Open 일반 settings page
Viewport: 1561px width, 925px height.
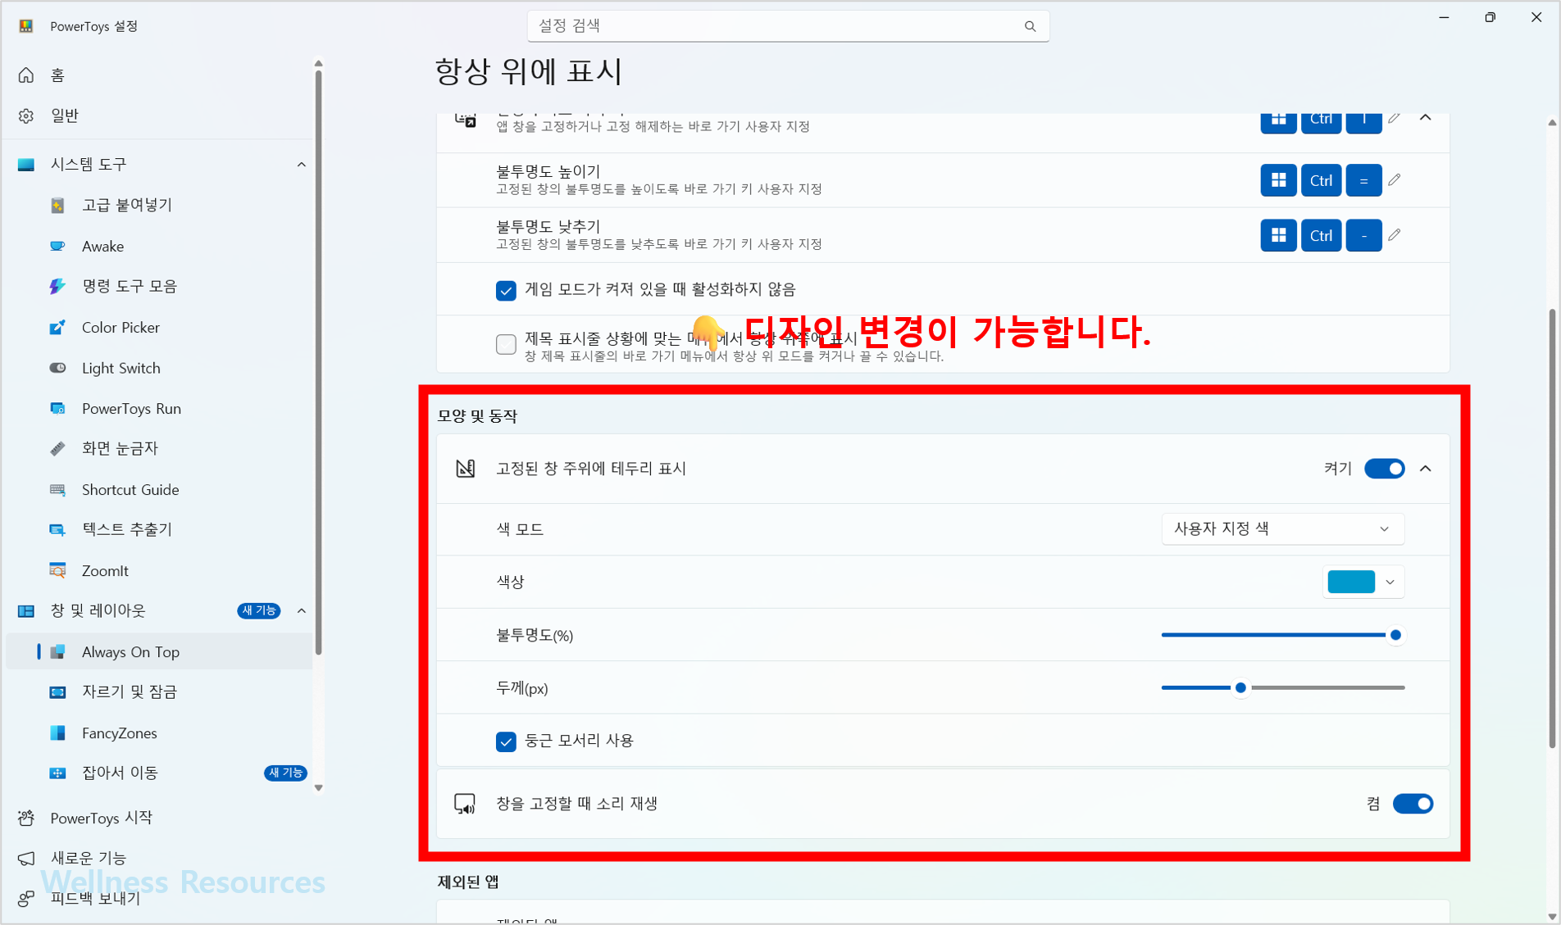(x=160, y=116)
